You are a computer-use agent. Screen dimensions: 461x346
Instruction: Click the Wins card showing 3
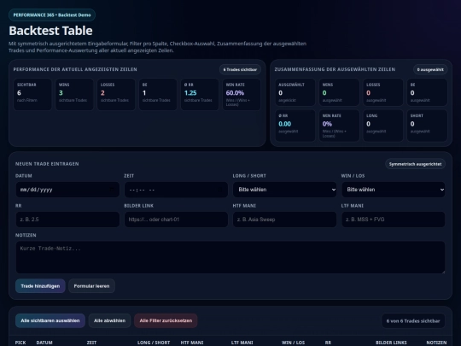pos(74,95)
